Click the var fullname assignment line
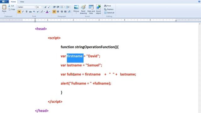201x113 pixels. point(98,74)
